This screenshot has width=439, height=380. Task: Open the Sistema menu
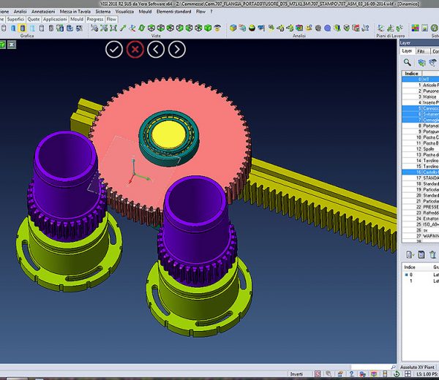[x=102, y=12]
